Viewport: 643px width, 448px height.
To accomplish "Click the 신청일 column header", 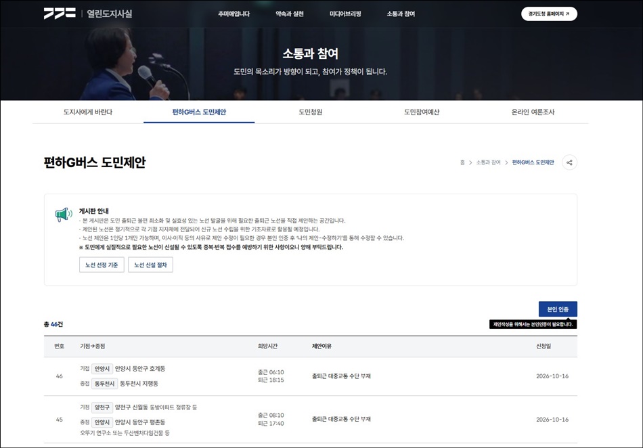I will click(x=544, y=346).
